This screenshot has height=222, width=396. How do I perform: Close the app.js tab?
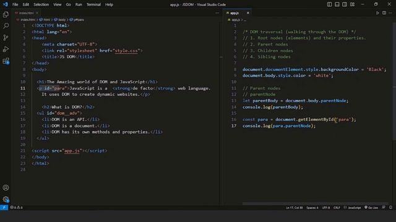click(247, 13)
